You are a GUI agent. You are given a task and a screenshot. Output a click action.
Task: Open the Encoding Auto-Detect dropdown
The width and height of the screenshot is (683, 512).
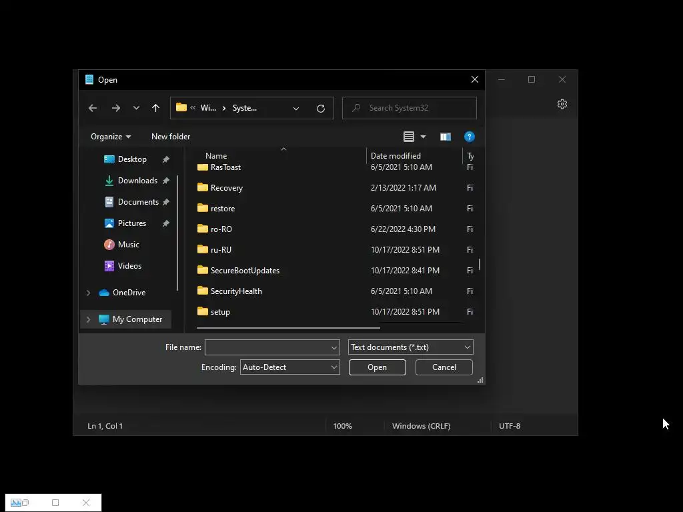(x=290, y=367)
